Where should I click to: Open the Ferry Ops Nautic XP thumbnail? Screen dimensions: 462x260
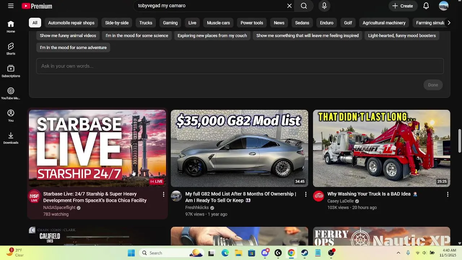coord(382,236)
